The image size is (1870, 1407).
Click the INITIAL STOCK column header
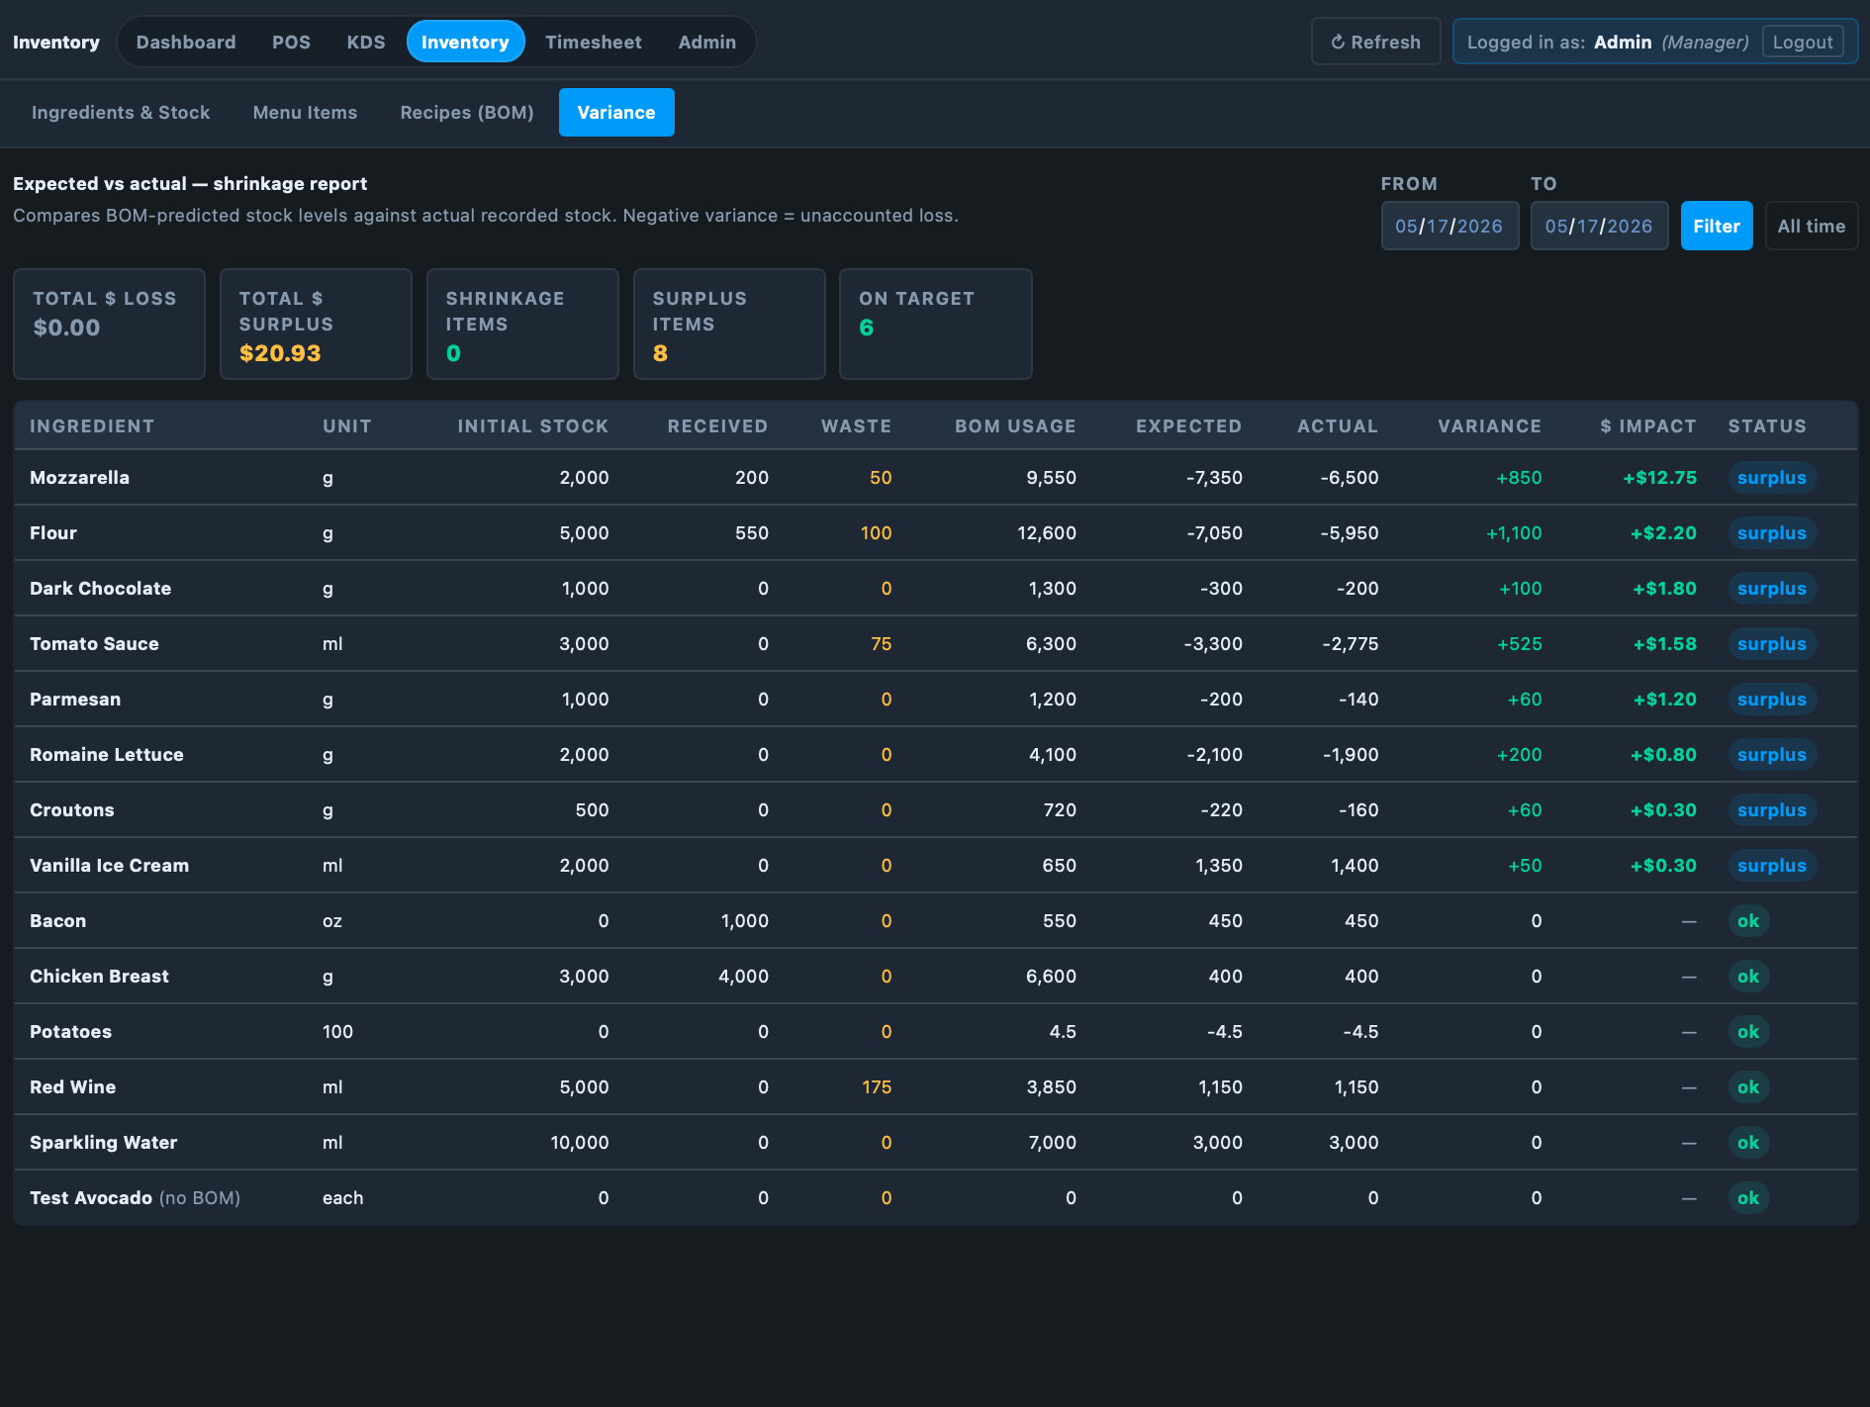(532, 425)
